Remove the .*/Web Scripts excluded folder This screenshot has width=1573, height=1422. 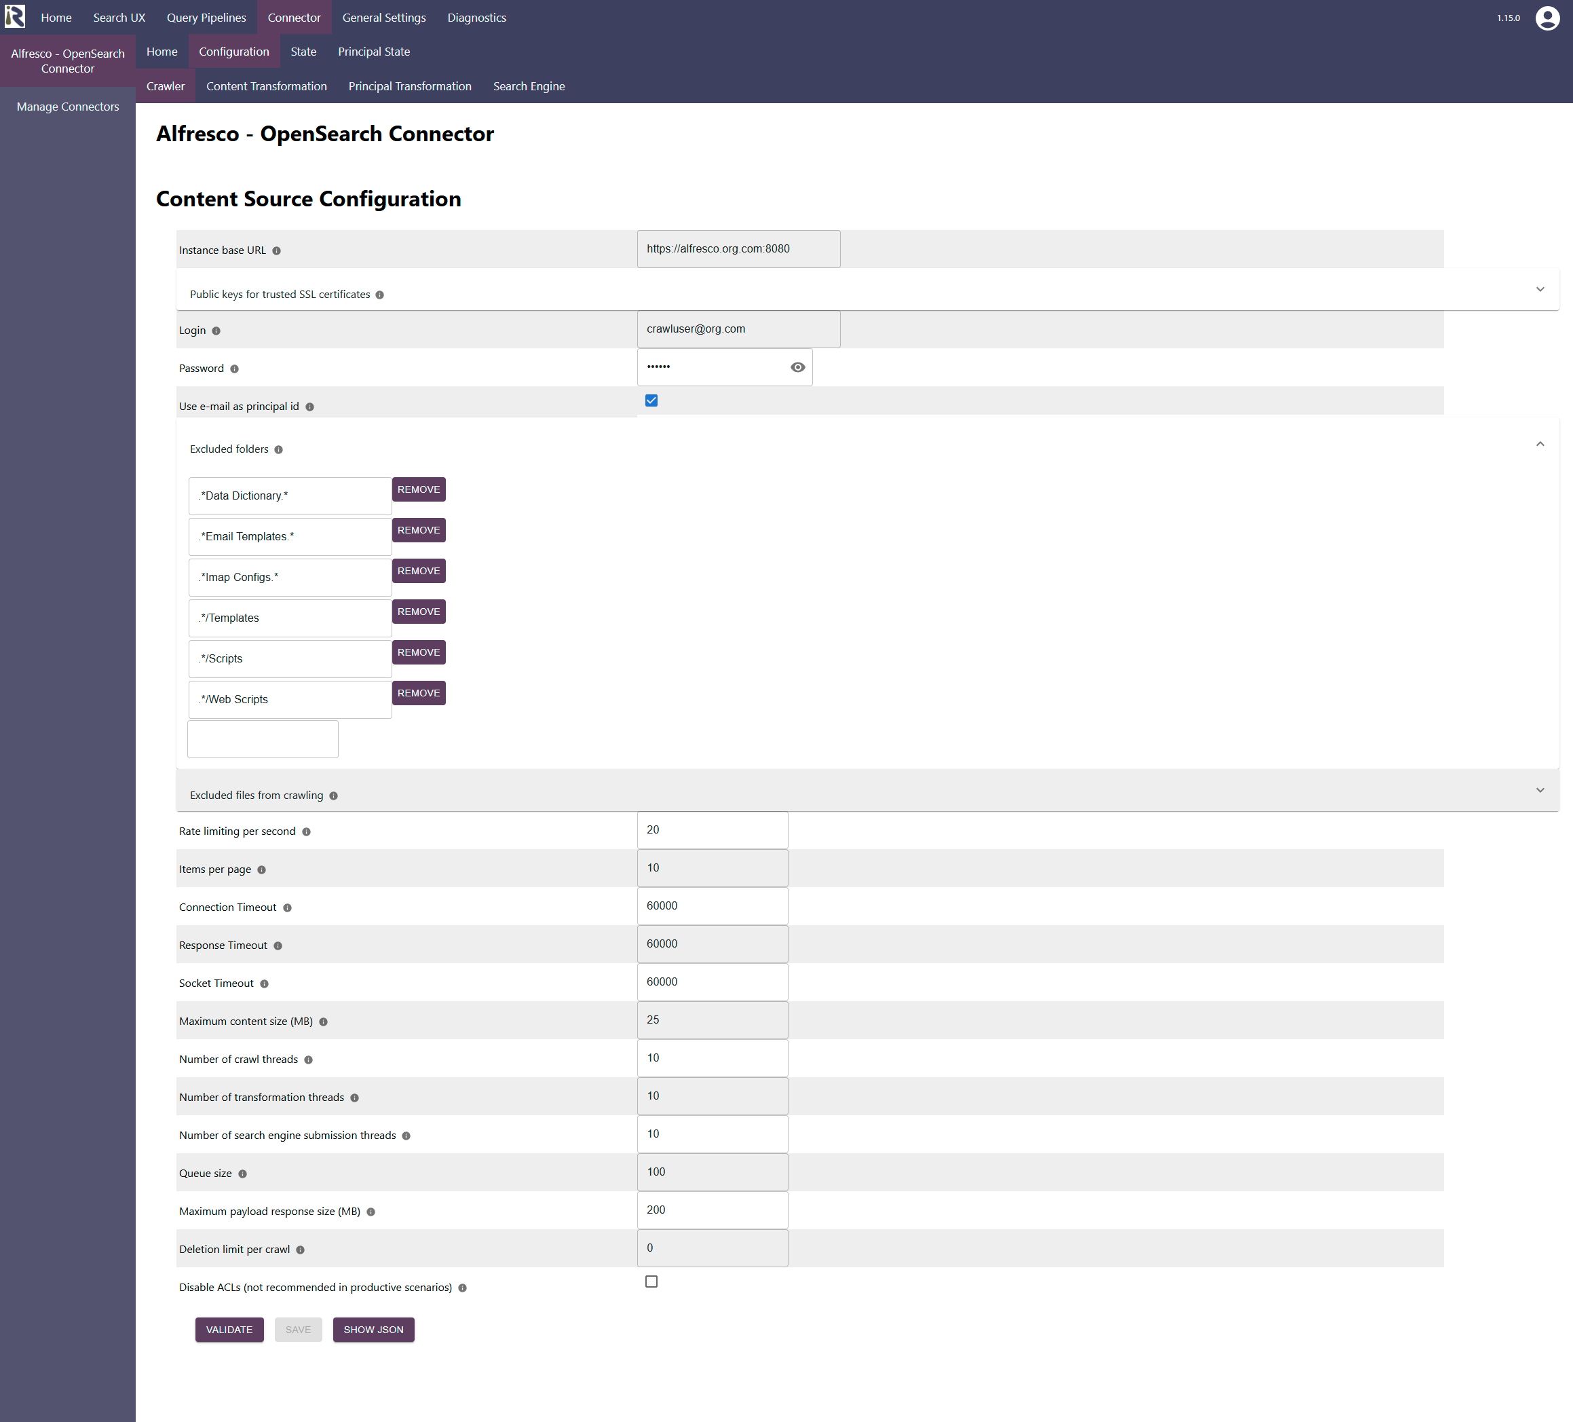point(418,693)
